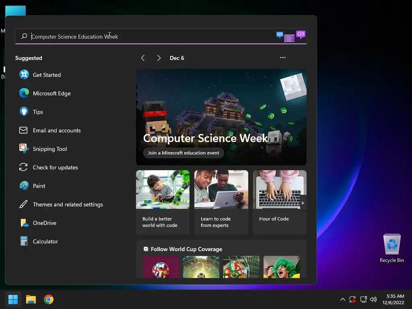Select the Check for updates label
This screenshot has height=309, width=412.
(x=56, y=167)
